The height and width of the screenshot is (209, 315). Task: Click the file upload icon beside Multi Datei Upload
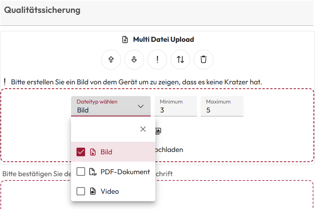tap(125, 39)
